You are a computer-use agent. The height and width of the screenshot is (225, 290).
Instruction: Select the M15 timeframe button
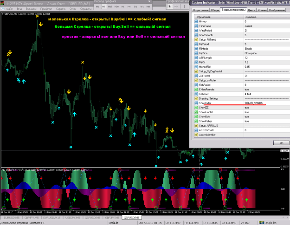click(110, 6)
